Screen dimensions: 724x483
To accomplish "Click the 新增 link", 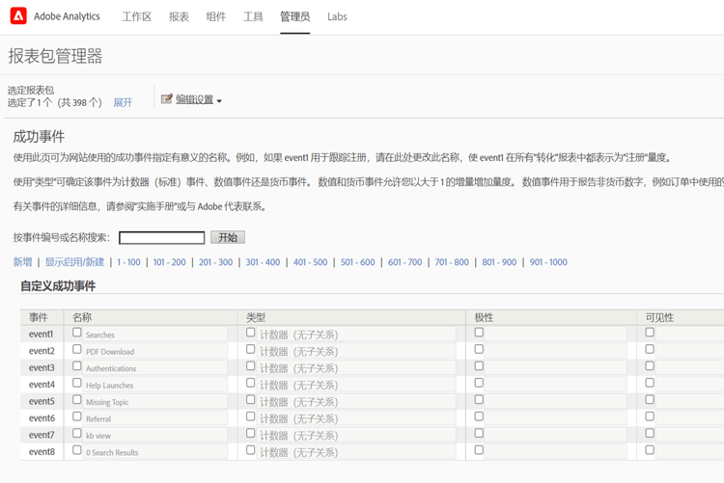I will (x=22, y=262).
